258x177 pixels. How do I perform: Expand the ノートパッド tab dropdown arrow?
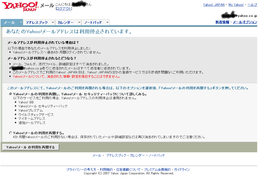107,22
